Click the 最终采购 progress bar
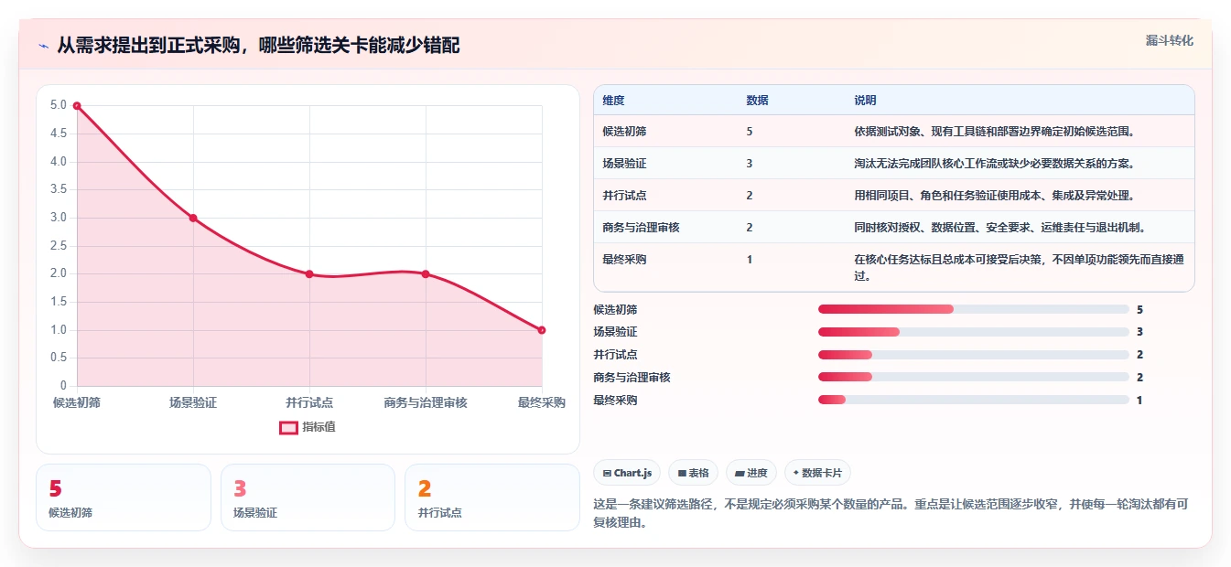This screenshot has width=1231, height=567. click(x=974, y=400)
